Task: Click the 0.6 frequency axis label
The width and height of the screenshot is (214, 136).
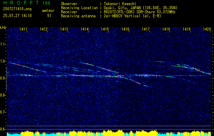Action: (3, 129)
